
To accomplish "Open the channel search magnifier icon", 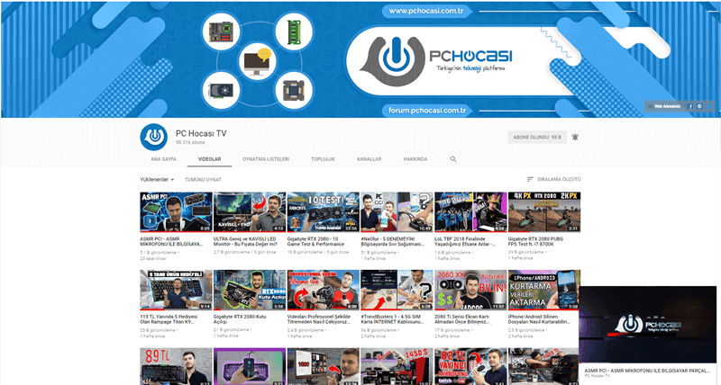I will 453,159.
